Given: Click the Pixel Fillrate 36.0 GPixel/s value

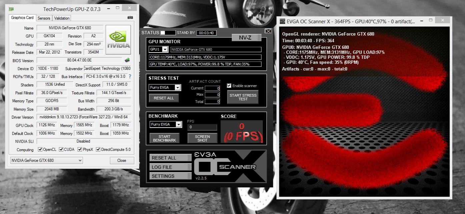Looking at the screenshot, I should 52,93.
